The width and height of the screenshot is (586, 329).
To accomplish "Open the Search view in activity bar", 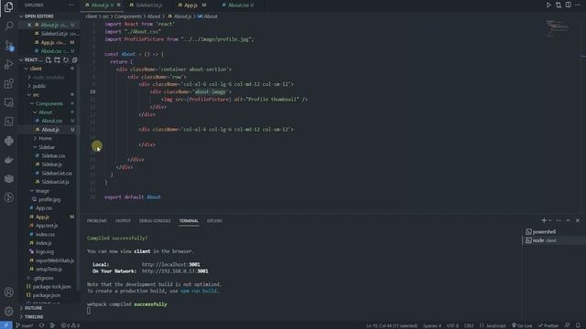I will [8, 26].
